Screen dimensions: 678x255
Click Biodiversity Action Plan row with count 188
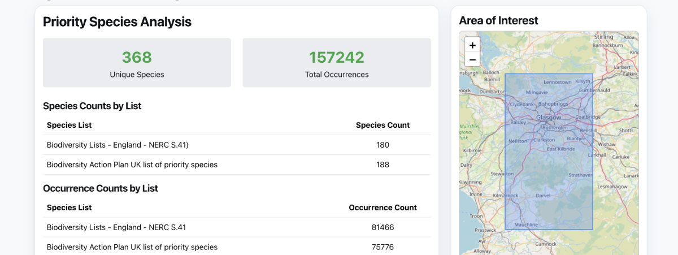[x=237, y=165]
